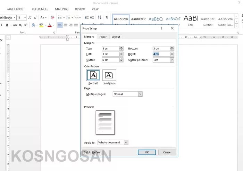The height and width of the screenshot is (171, 243).
Task: Apply strikethrough formatting
Action: (15, 25)
